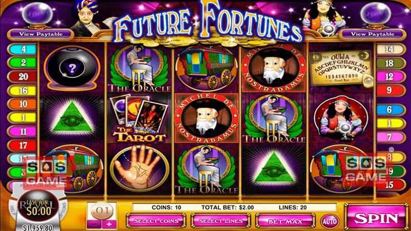This screenshot has width=411, height=231.
Task: Decrease coin value with minus button
Action: tap(95, 224)
